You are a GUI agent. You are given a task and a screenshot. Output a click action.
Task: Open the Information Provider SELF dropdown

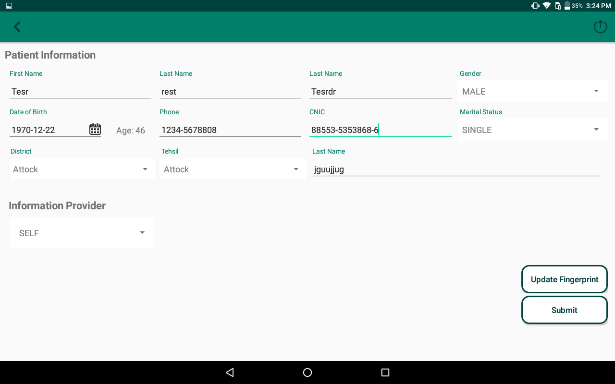pyautogui.click(x=82, y=233)
